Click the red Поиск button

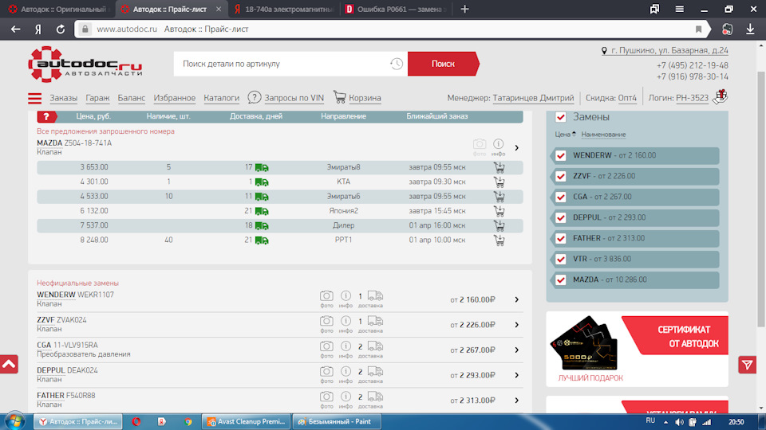pyautogui.click(x=443, y=64)
